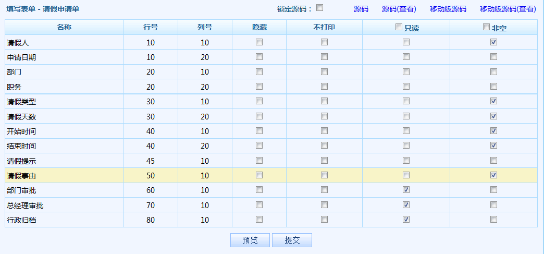544x254 pixels.
Task: Check 隐藏 for the 申请日期 row
Action: coord(259,57)
